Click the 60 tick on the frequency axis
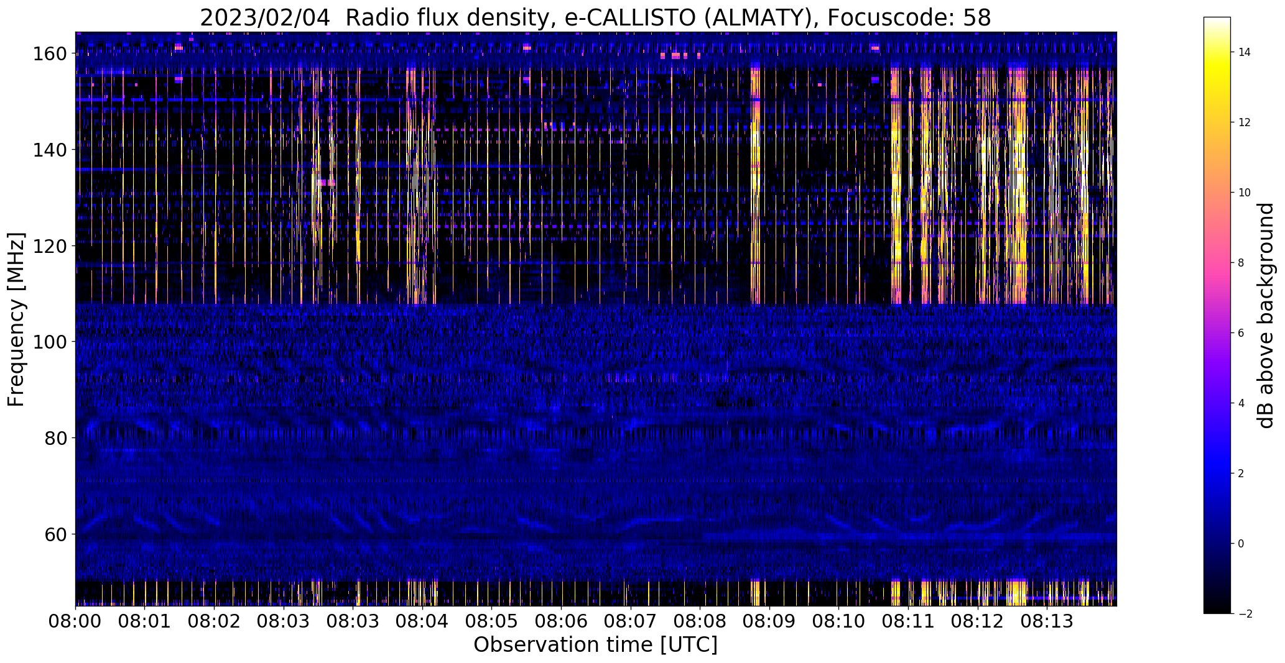The image size is (1285, 663). point(56,534)
